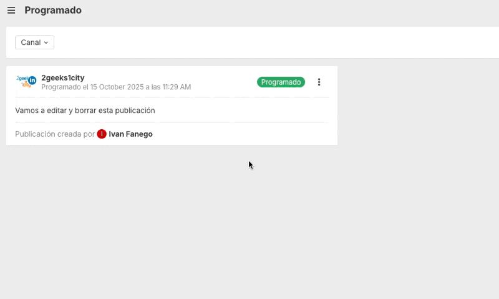Click the word 'Programado el' in the post subtitle
The height and width of the screenshot is (299, 499).
pyautogui.click(x=64, y=87)
